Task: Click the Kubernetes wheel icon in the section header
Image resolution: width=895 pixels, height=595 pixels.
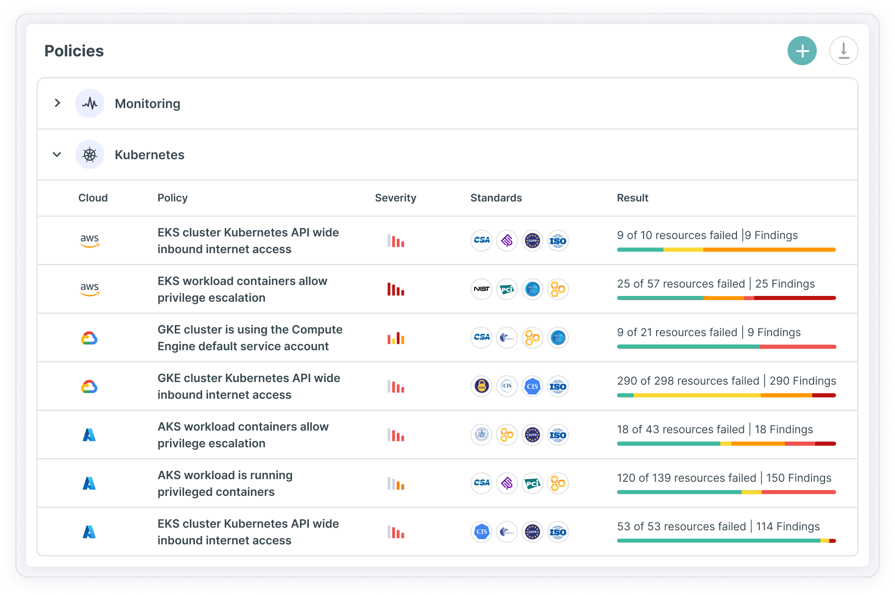Action: point(90,154)
